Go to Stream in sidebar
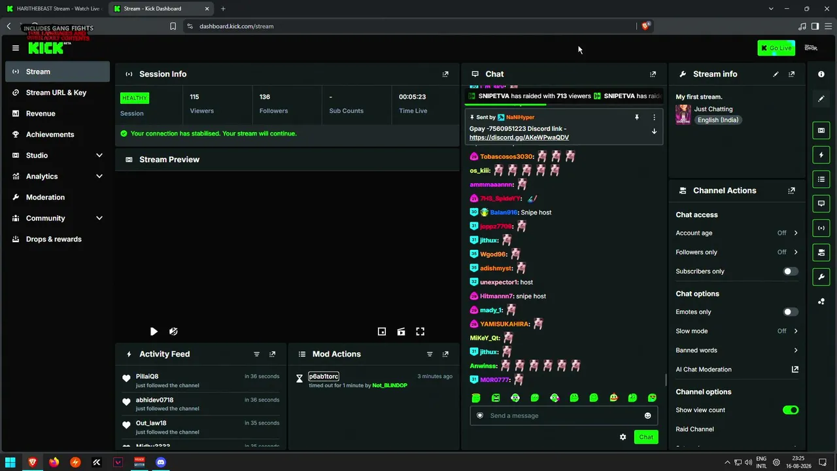The image size is (837, 471). pos(58,71)
